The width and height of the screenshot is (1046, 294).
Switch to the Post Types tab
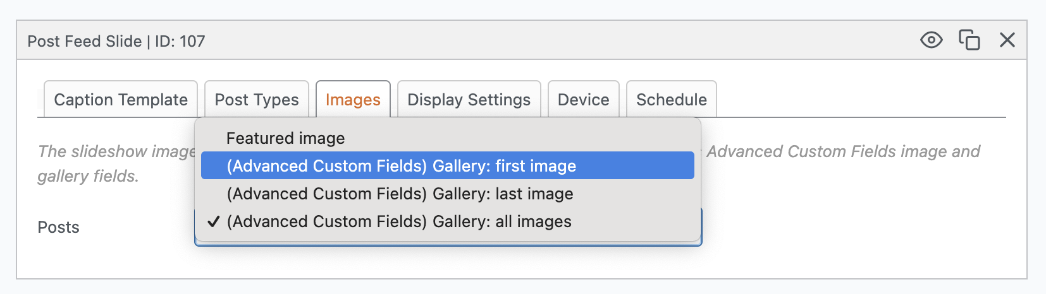click(256, 100)
